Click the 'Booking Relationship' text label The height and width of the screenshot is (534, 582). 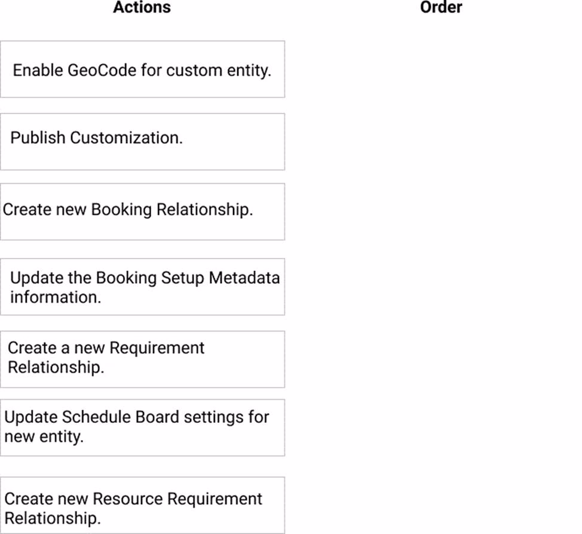click(171, 210)
